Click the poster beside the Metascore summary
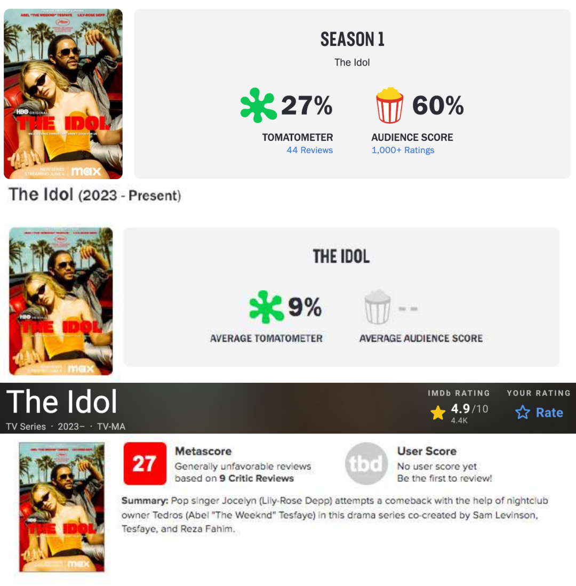Viewport: 576px width, 586px height. [x=61, y=507]
